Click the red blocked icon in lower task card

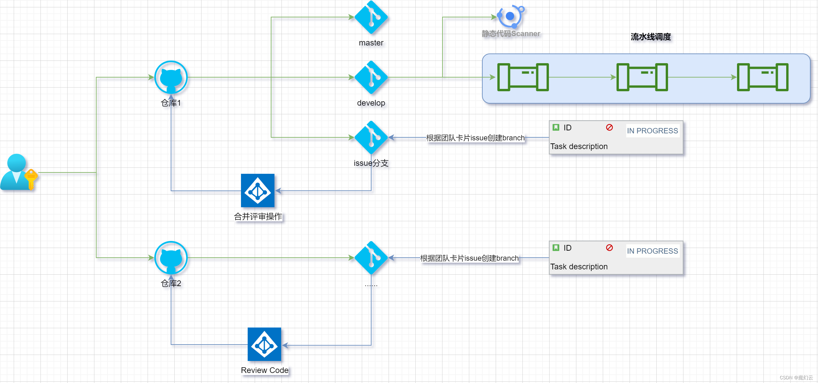click(609, 248)
